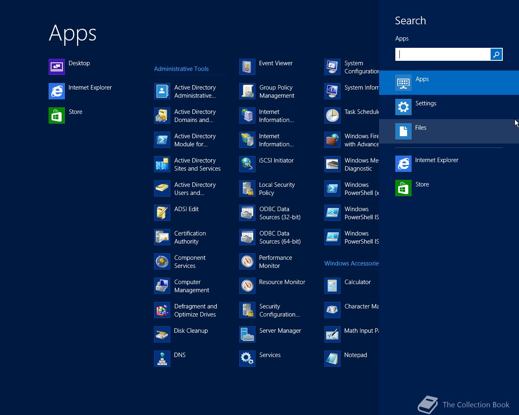Open the Services console icon
The image size is (519, 415).
tap(247, 359)
